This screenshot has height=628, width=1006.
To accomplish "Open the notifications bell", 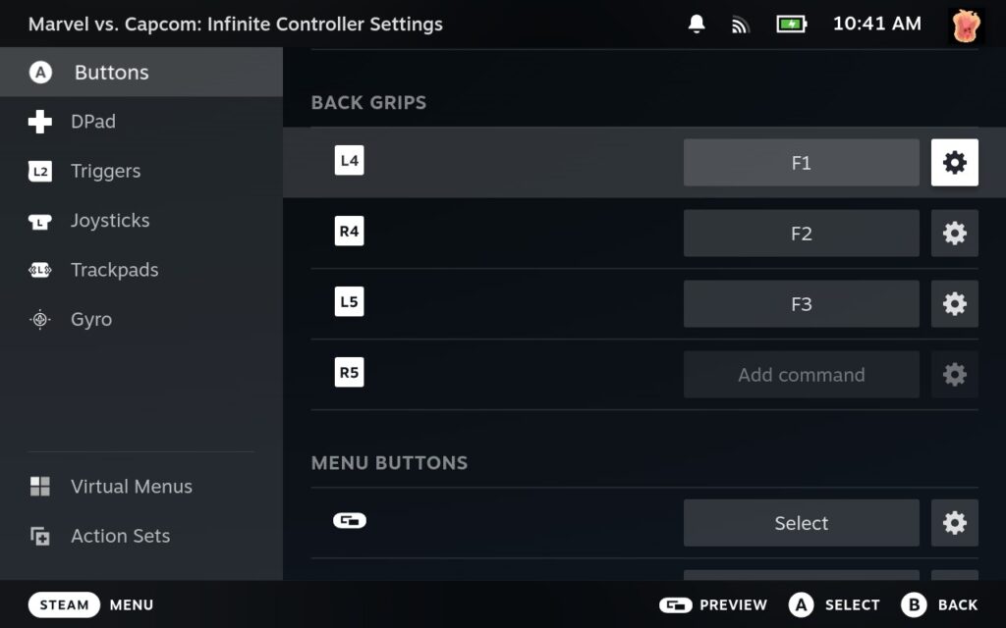I will click(x=697, y=24).
